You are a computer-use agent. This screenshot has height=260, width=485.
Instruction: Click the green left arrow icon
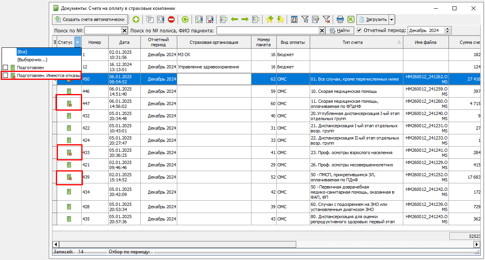(234, 19)
